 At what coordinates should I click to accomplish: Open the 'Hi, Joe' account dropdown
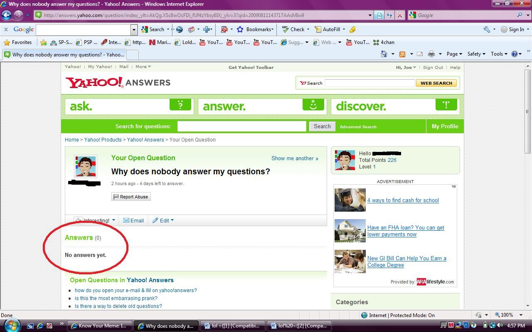click(x=406, y=67)
